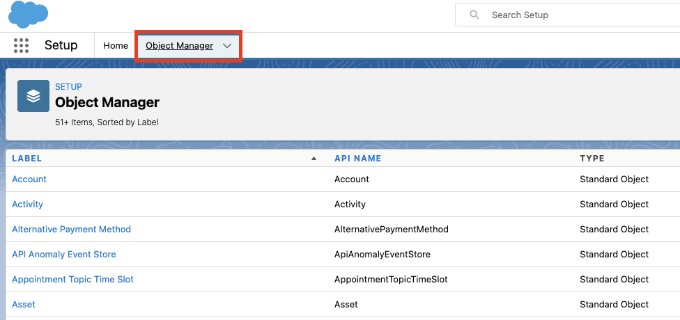This screenshot has height=320, width=680.
Task: Click Standard Object in Asset row
Action: coord(614,305)
